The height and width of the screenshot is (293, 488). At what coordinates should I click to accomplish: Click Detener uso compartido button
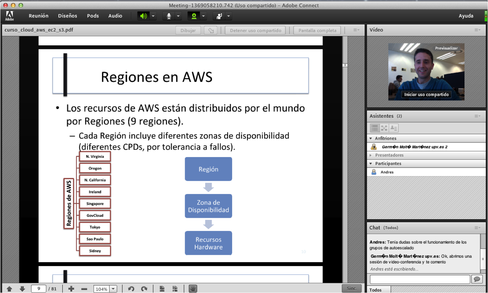click(x=256, y=30)
